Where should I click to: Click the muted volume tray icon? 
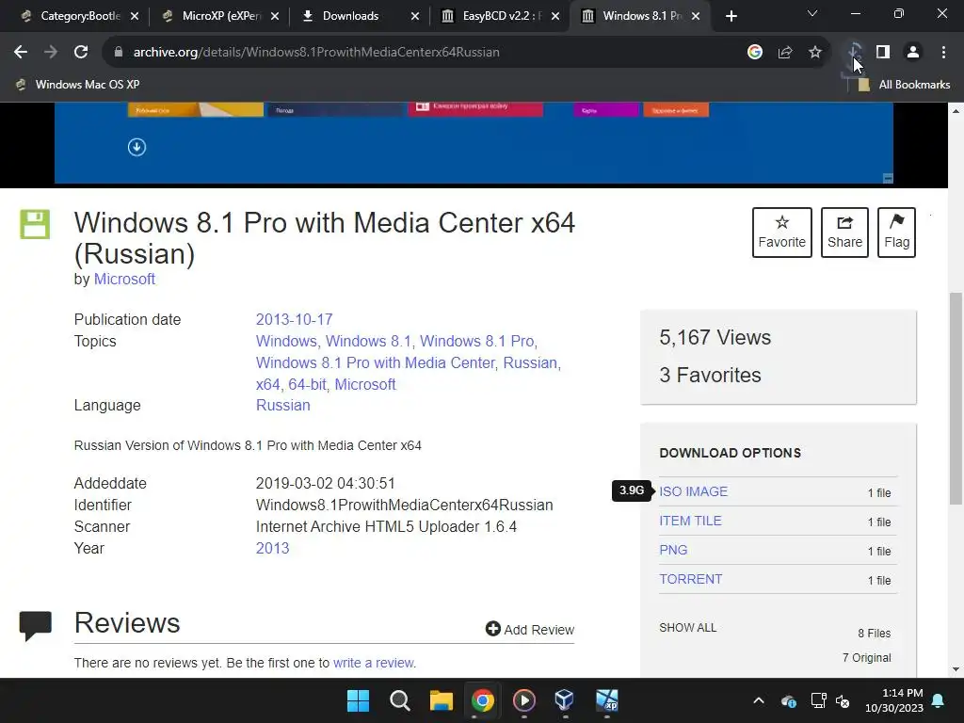843,700
